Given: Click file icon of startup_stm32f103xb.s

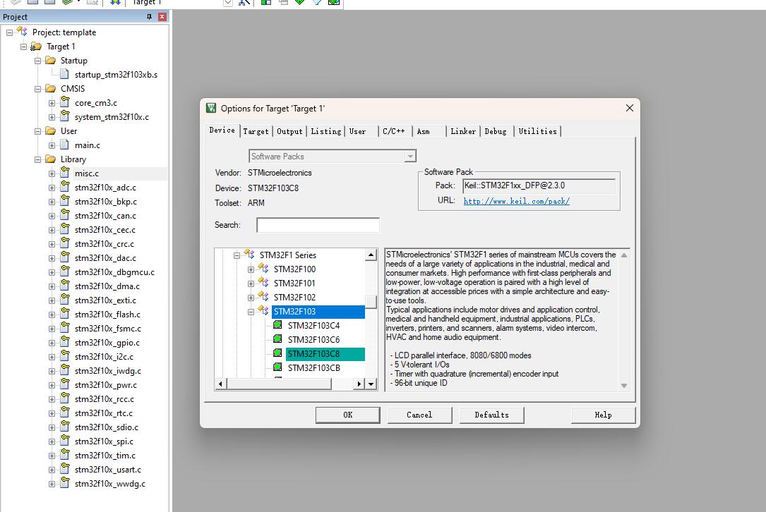Looking at the screenshot, I should [64, 74].
